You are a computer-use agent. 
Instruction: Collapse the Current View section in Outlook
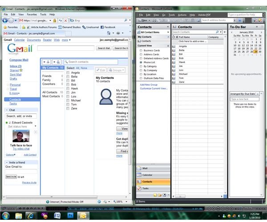point(168,46)
